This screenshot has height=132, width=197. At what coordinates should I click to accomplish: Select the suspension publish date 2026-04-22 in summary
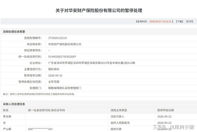[55, 76]
